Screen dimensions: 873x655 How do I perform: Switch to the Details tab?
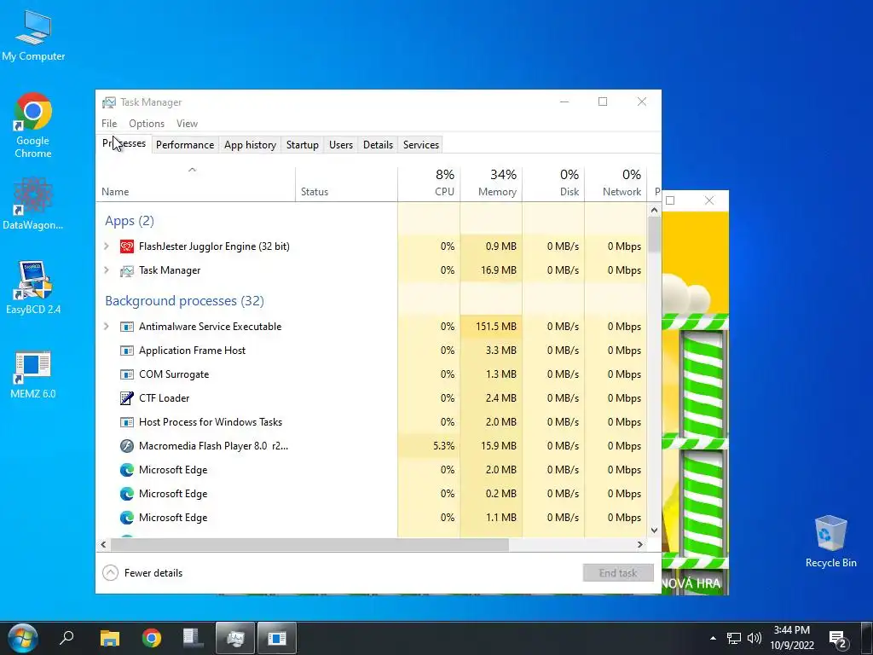pos(378,145)
